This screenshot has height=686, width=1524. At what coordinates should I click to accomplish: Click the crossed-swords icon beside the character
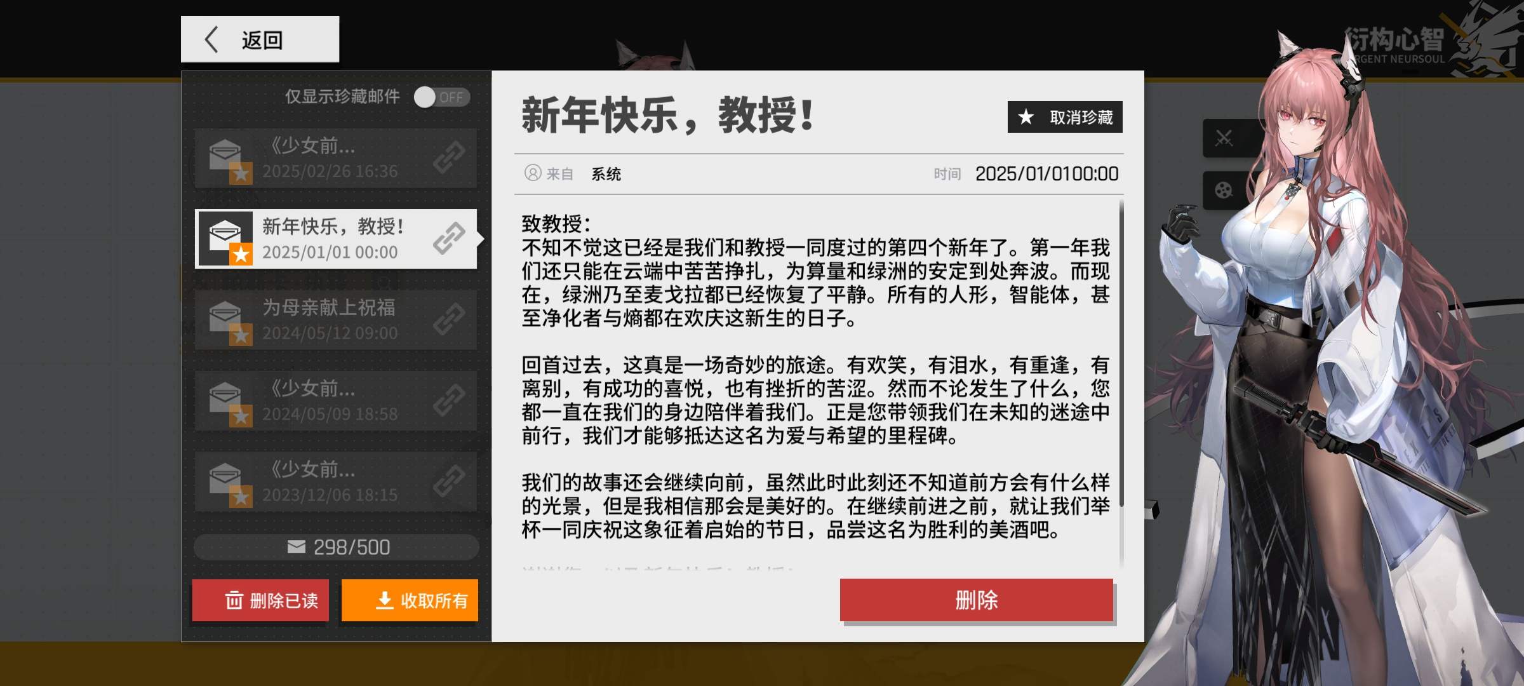(1224, 138)
